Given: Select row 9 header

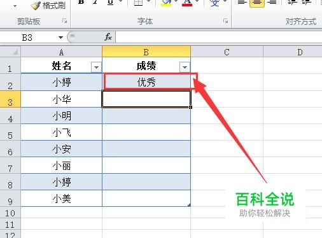Looking at the screenshot, I should [10, 199].
